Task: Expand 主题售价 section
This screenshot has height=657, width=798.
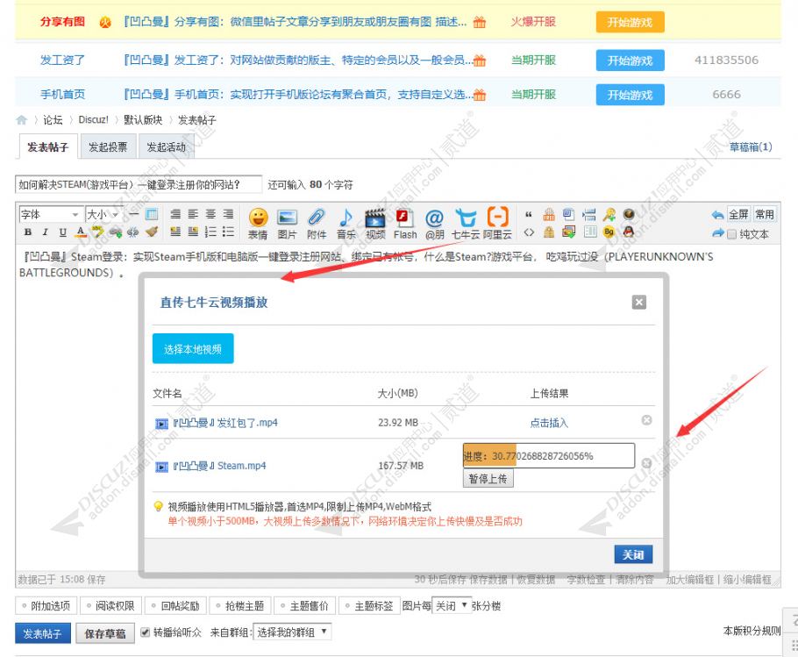Action: coord(304,605)
